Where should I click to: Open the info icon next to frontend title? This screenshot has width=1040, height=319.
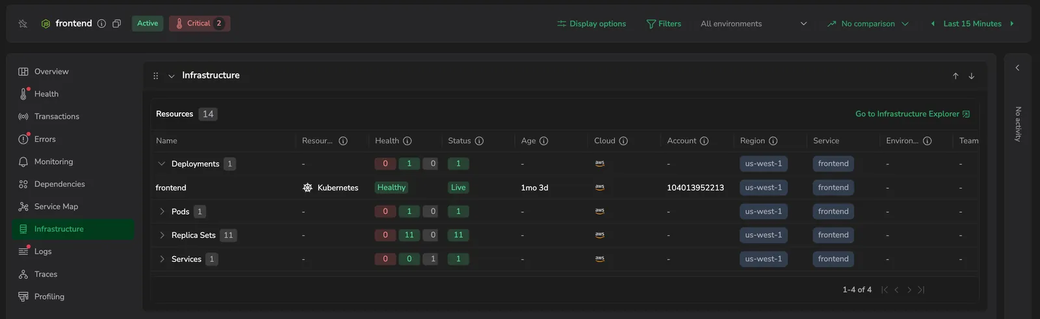click(x=101, y=23)
